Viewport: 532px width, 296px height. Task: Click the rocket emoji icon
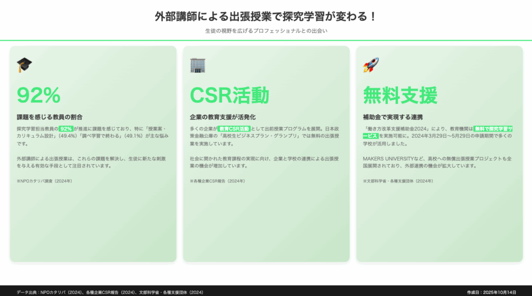[x=370, y=65]
